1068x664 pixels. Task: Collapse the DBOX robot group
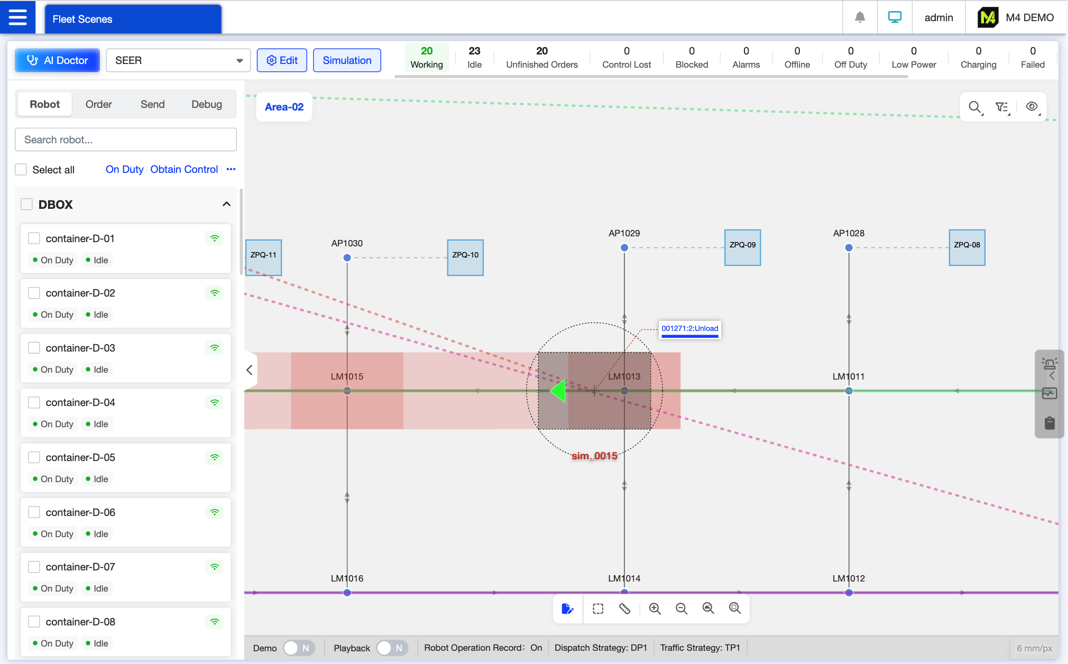tap(226, 204)
